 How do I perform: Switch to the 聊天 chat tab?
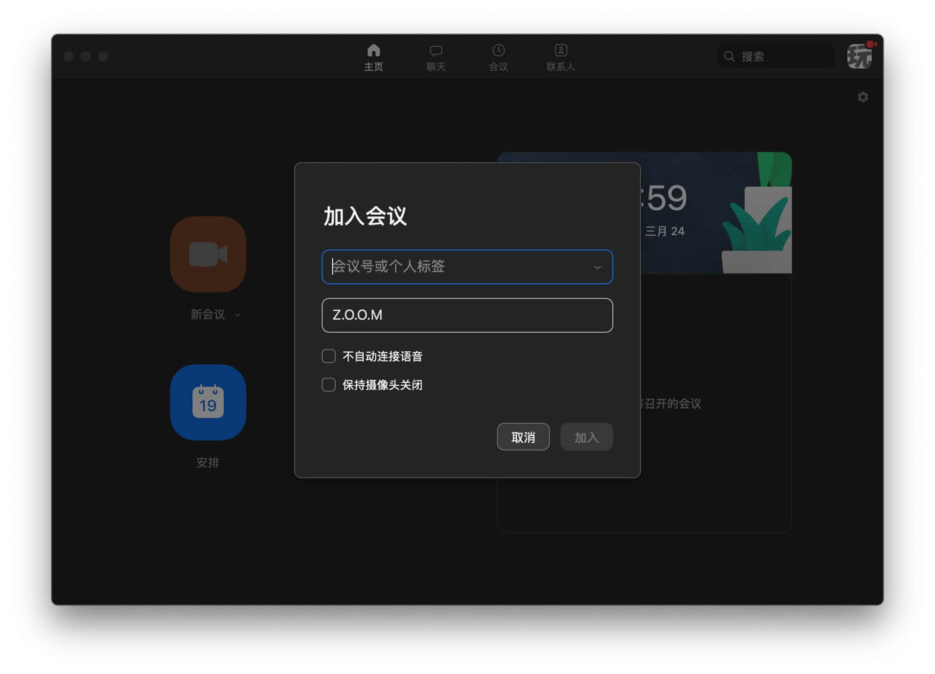pyautogui.click(x=436, y=58)
